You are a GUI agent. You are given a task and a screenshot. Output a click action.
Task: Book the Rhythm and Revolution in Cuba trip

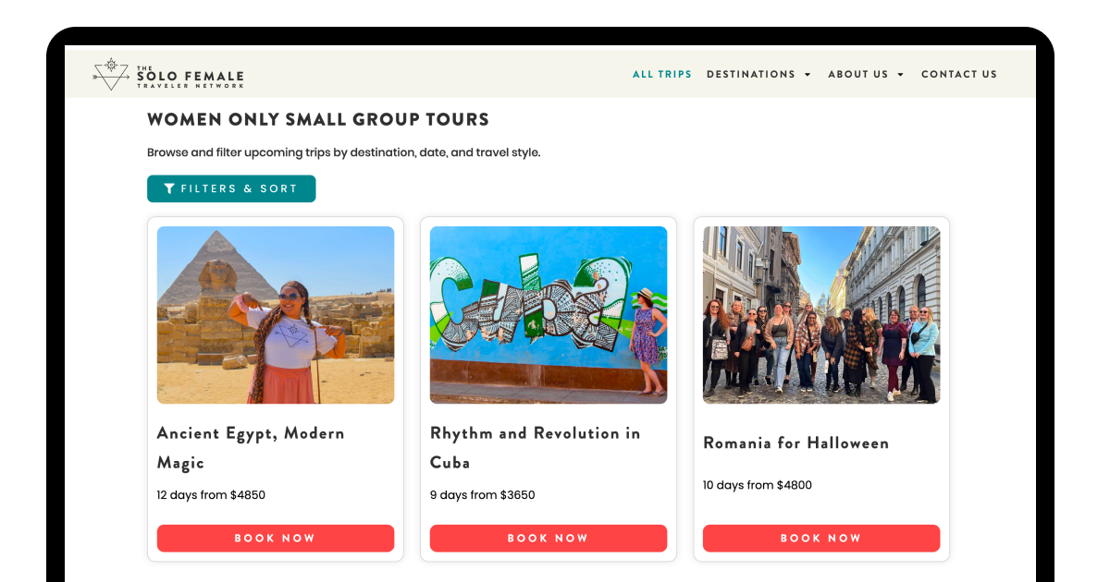point(548,538)
